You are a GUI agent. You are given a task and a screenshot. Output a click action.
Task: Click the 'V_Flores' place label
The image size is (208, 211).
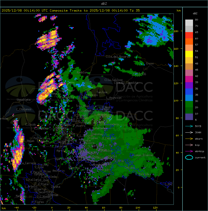click(x=38, y=202)
